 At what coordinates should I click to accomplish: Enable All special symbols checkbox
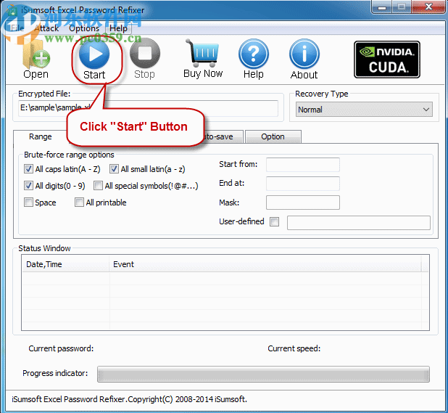point(98,186)
